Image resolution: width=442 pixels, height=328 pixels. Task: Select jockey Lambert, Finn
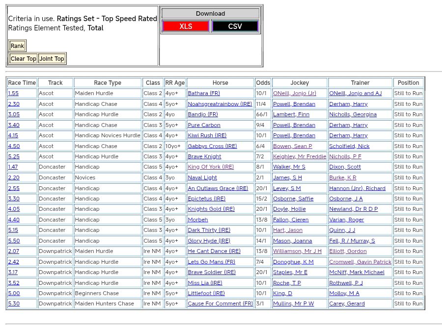coord(291,114)
